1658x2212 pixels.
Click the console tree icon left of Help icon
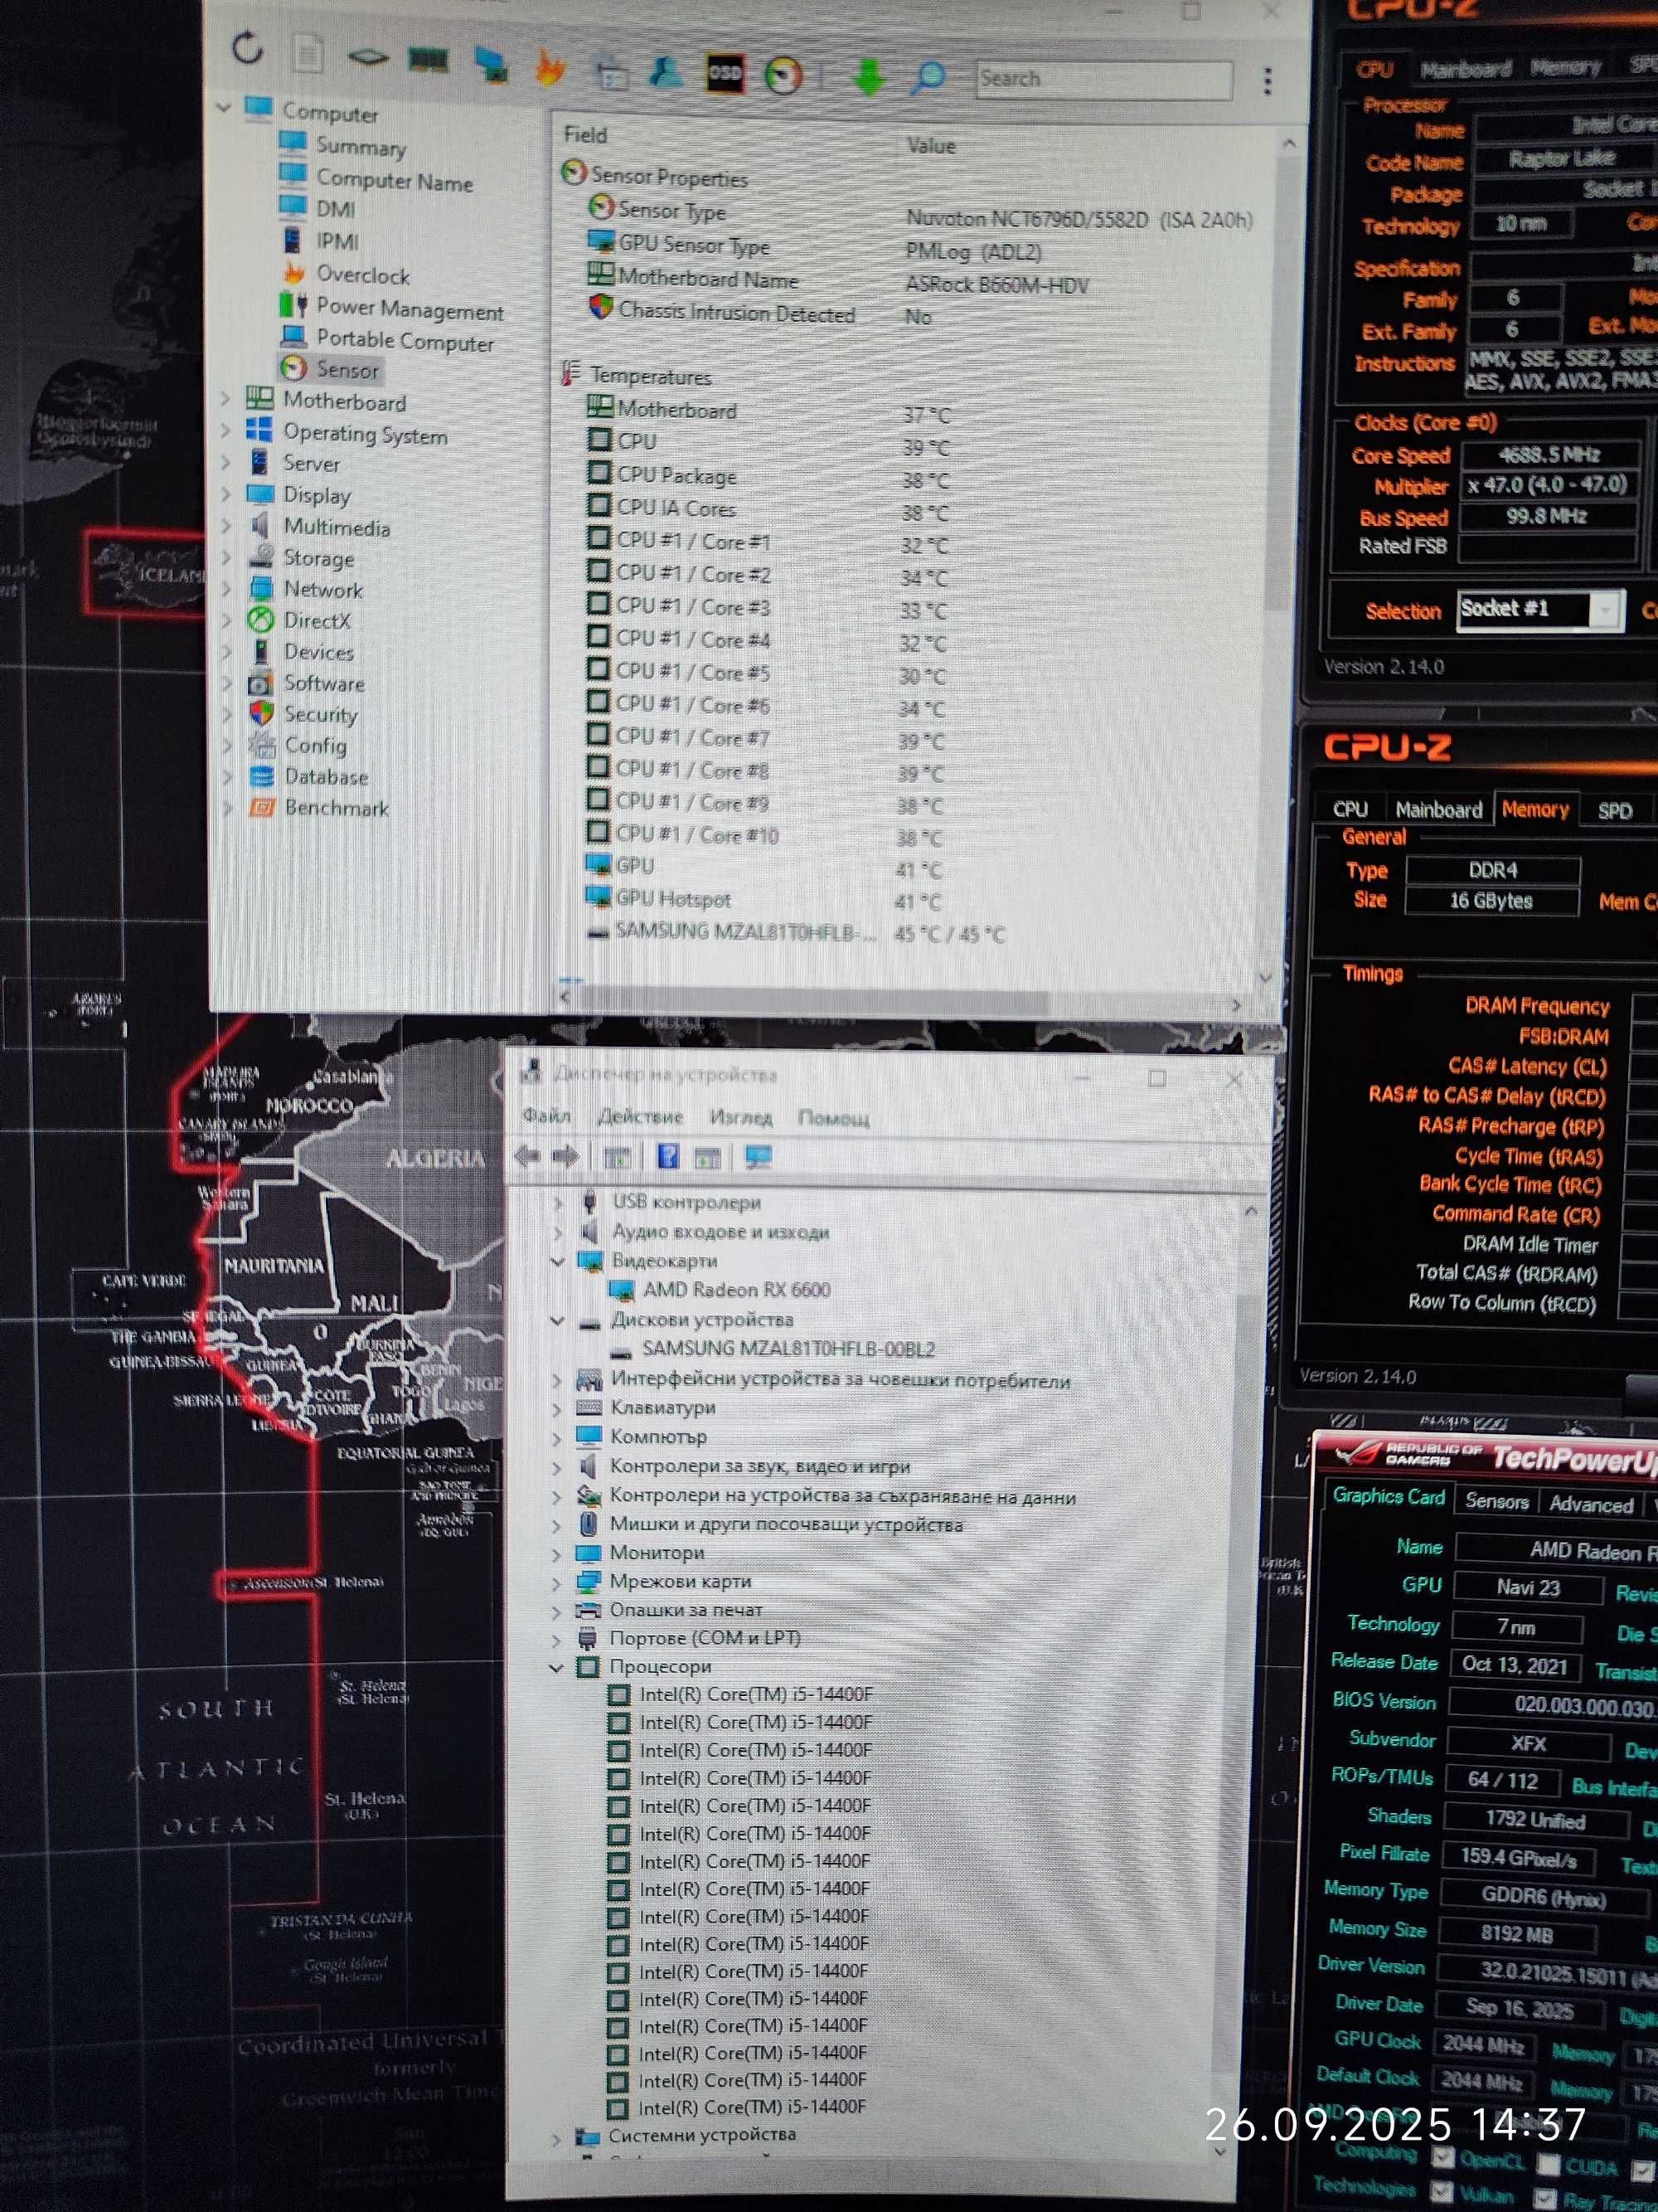coord(618,1158)
